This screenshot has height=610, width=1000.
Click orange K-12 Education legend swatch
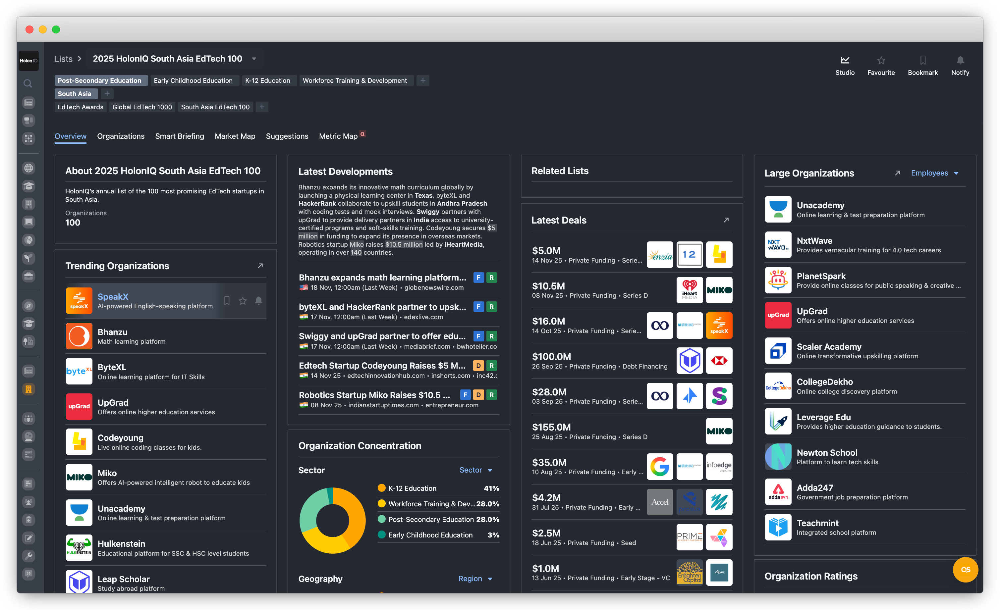pyautogui.click(x=381, y=488)
